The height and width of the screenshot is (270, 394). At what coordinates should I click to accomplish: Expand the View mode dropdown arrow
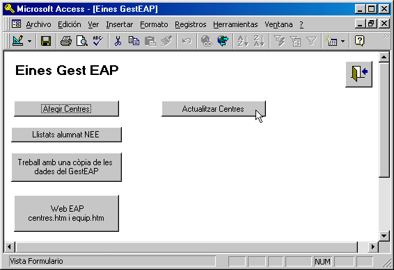tap(30, 41)
